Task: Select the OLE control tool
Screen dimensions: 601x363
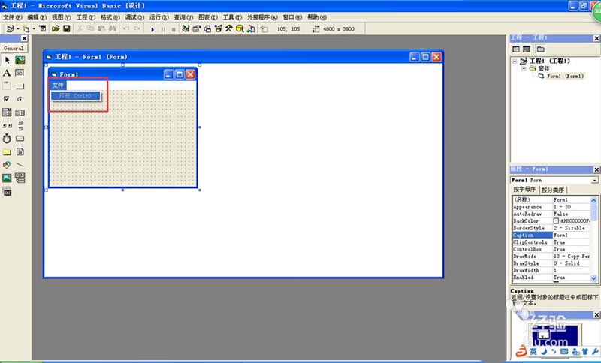Action: 7,191
